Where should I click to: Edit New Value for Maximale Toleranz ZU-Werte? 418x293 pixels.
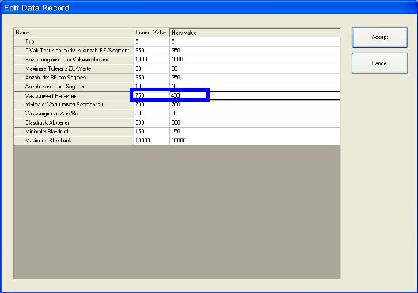(255, 69)
